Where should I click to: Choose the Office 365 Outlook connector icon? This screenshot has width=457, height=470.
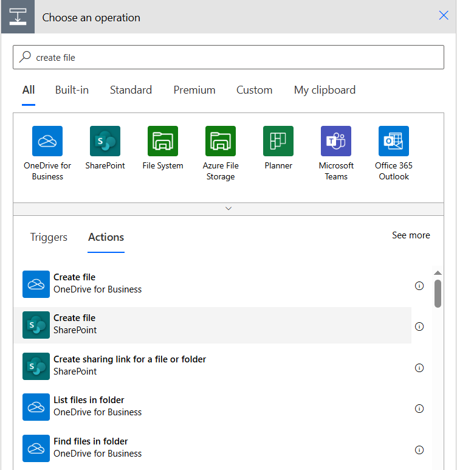pos(394,141)
